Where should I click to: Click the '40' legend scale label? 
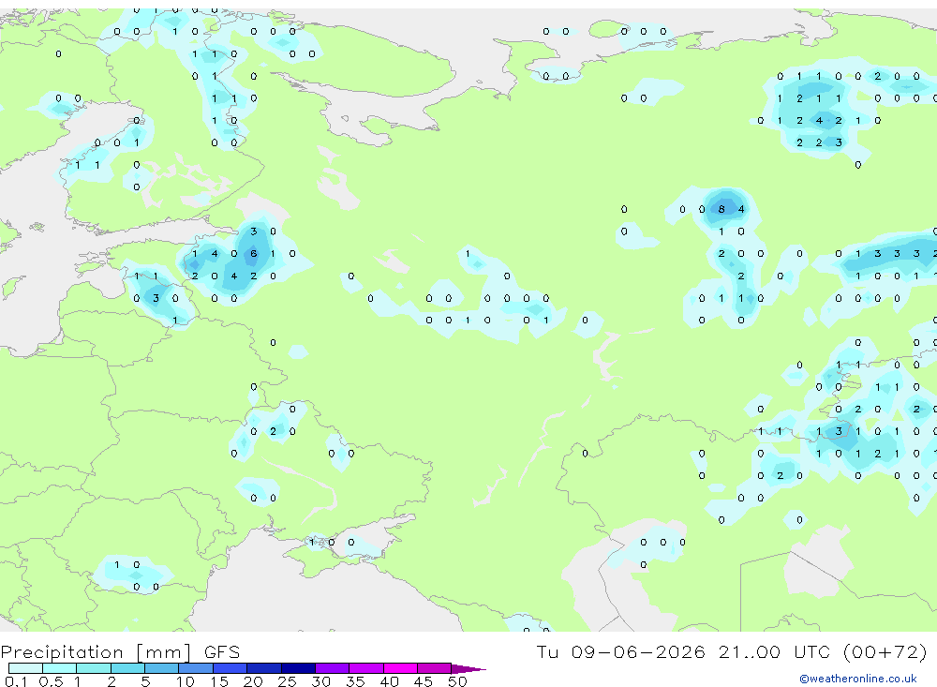pyautogui.click(x=389, y=681)
